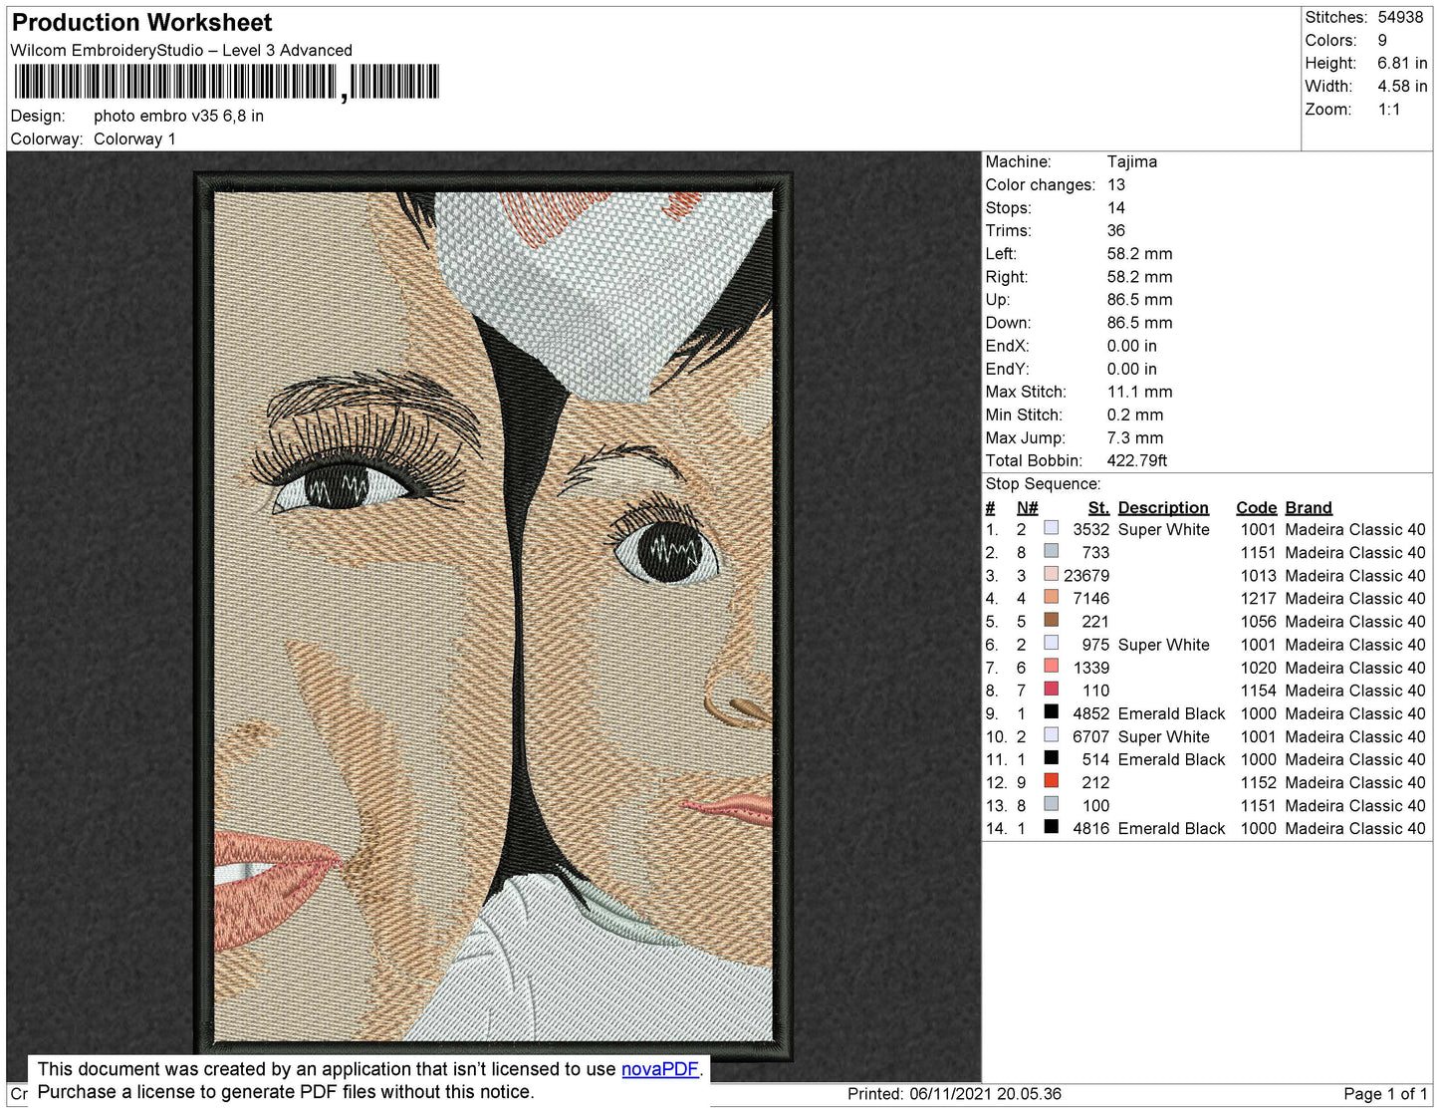The image size is (1439, 1113).
Task: Click 'Super White' in stop sequence row 10
Action: point(1163,736)
